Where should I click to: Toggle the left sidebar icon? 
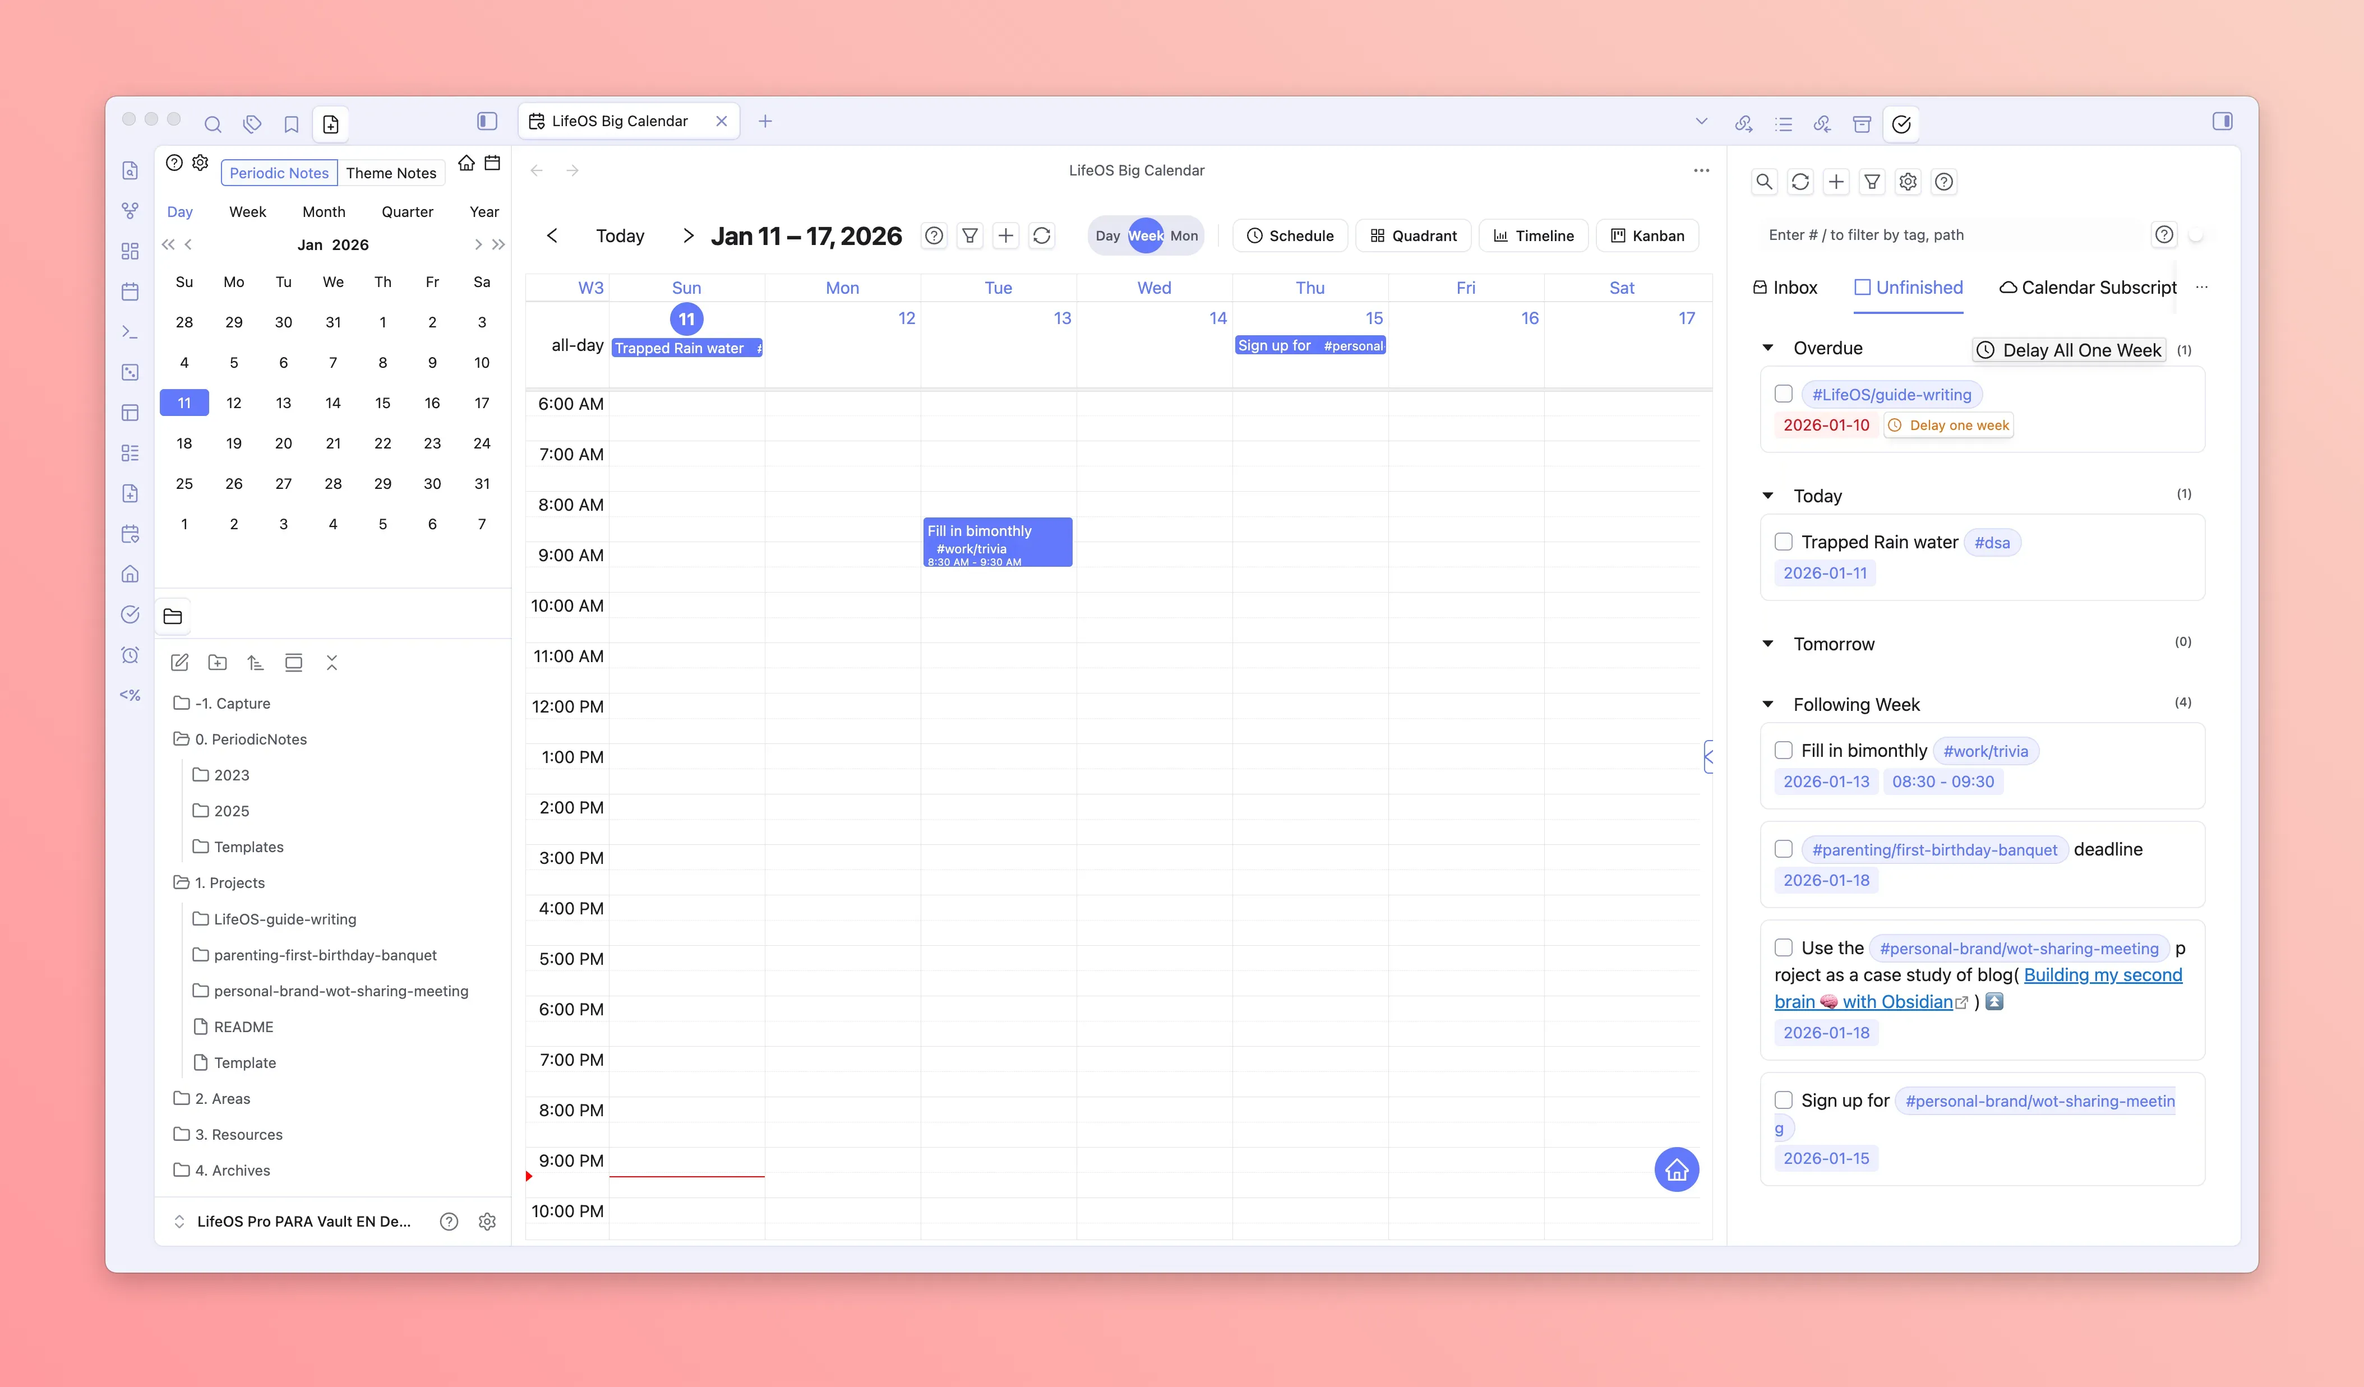(487, 121)
